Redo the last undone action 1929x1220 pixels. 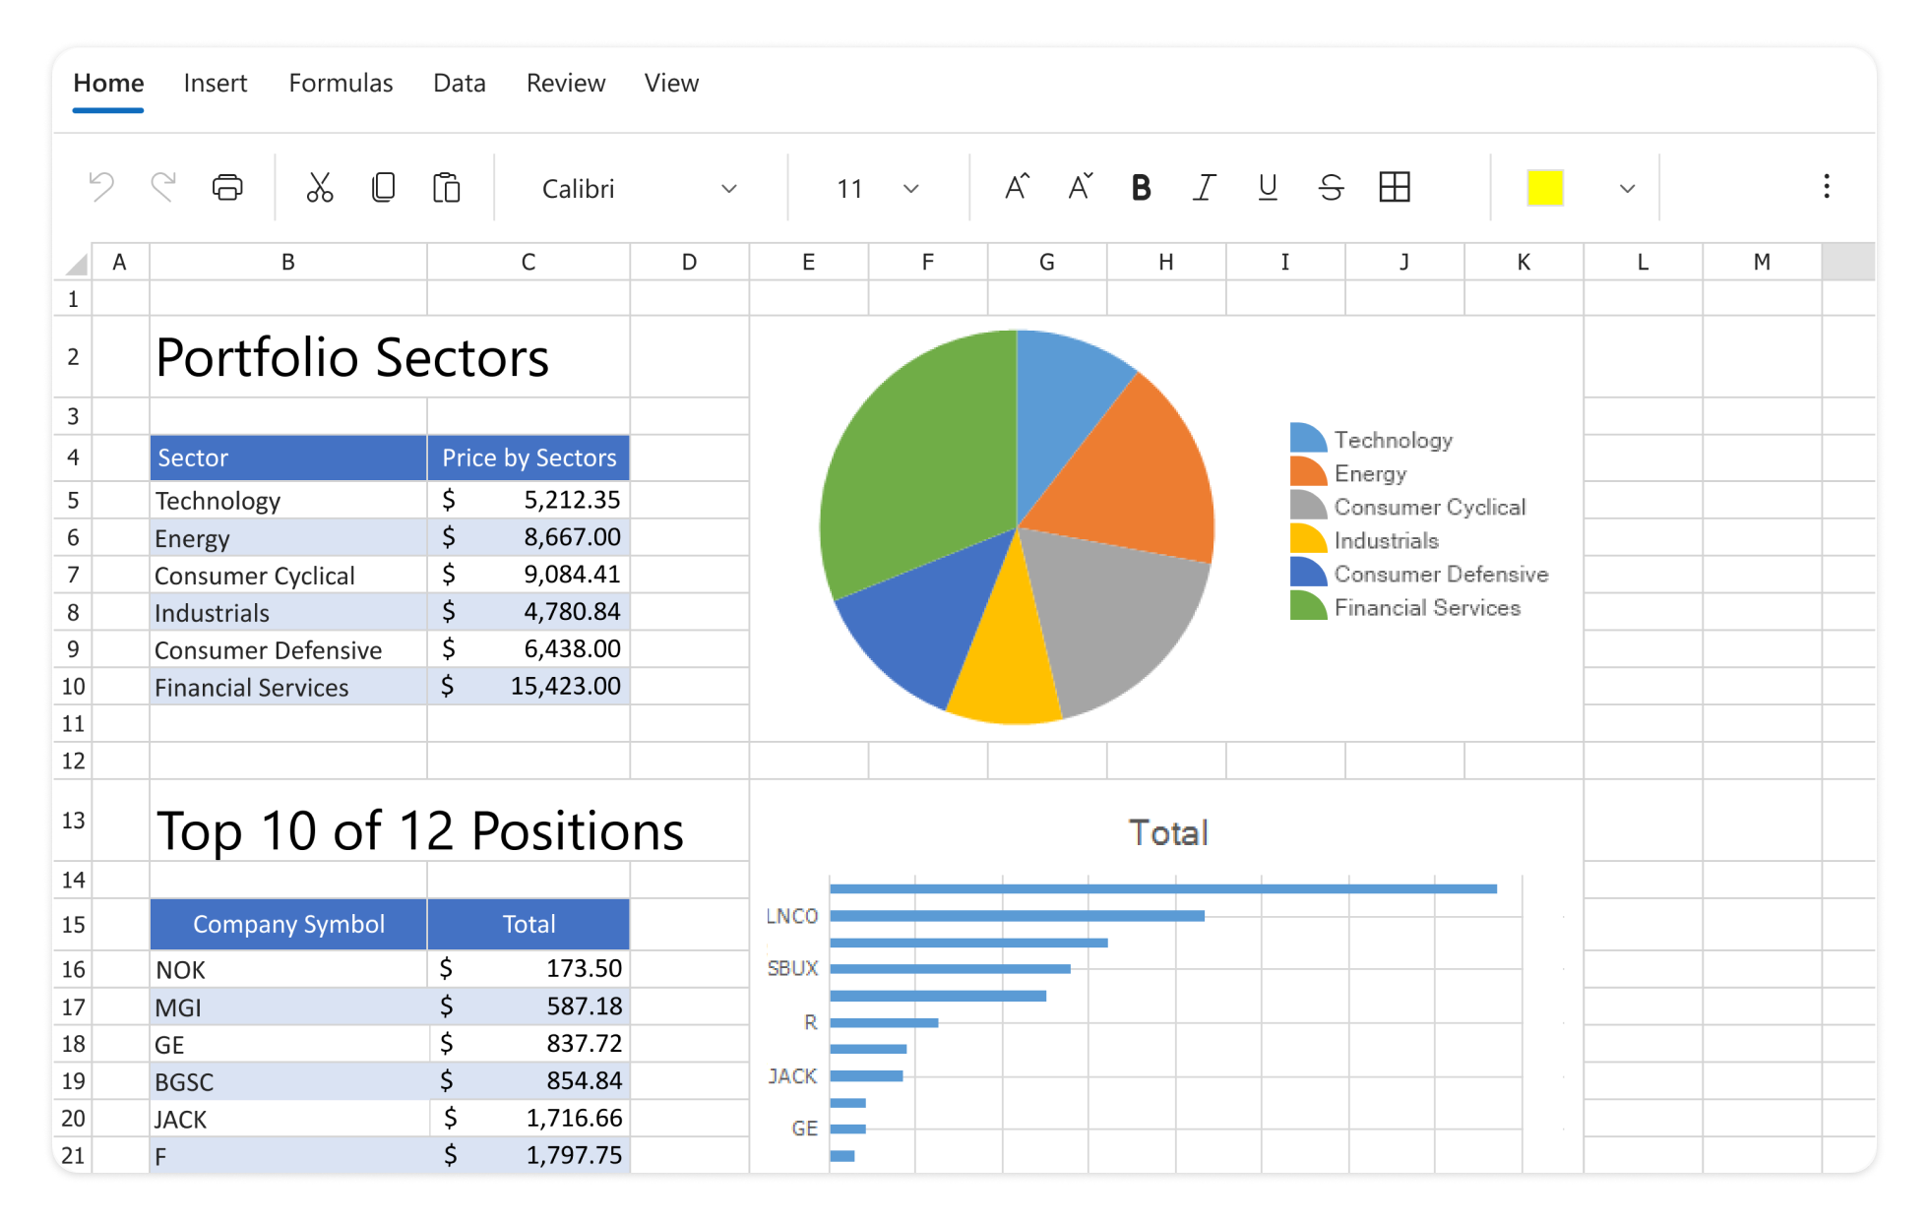[163, 187]
